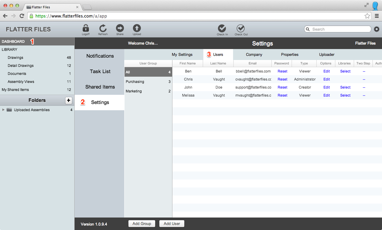Image resolution: width=382 pixels, height=230 pixels.
Task: Switch to the Users tab
Action: point(218,55)
